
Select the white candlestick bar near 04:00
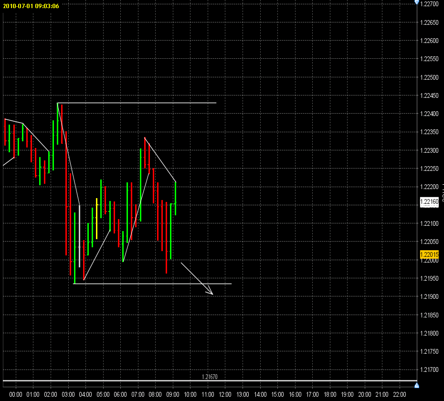click(x=80, y=236)
